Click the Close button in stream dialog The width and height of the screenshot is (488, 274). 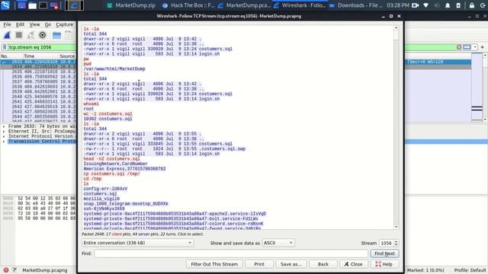pos(354,264)
